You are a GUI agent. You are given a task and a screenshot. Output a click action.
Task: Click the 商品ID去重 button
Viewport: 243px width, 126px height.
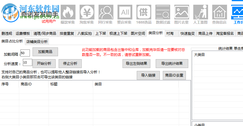click(174, 75)
